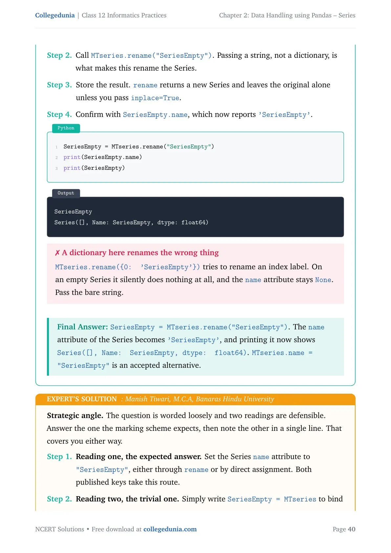Screen dimensions: 391x553
Task: Click the Step 4 heading about confirming name
Action: click(59, 114)
